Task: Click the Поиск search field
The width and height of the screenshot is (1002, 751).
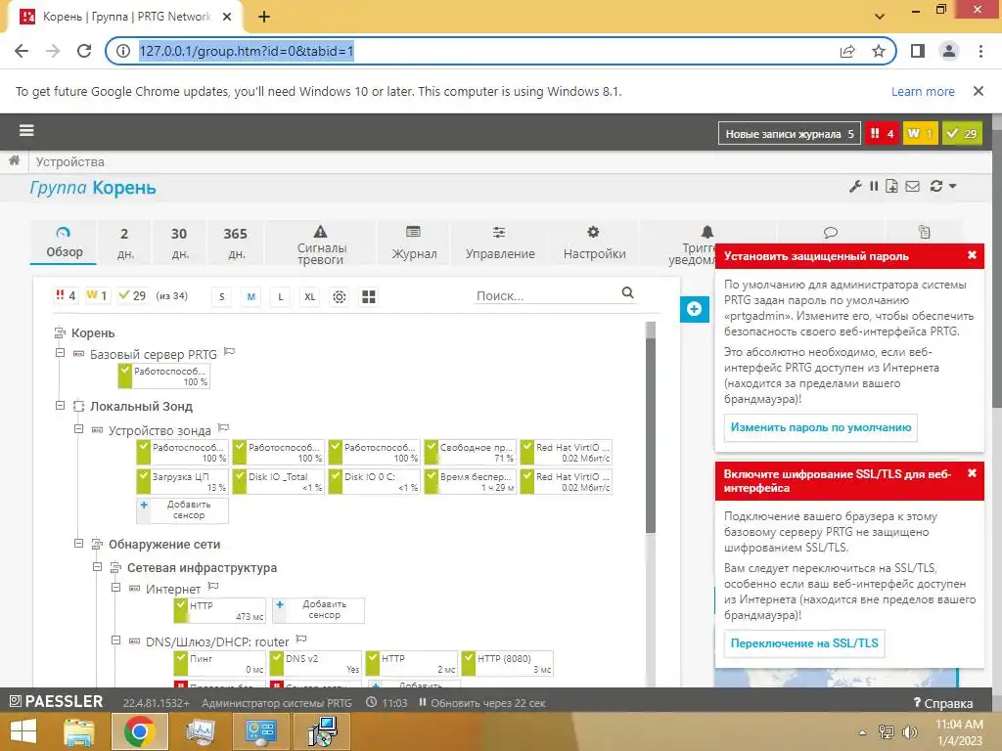Action: coord(546,295)
